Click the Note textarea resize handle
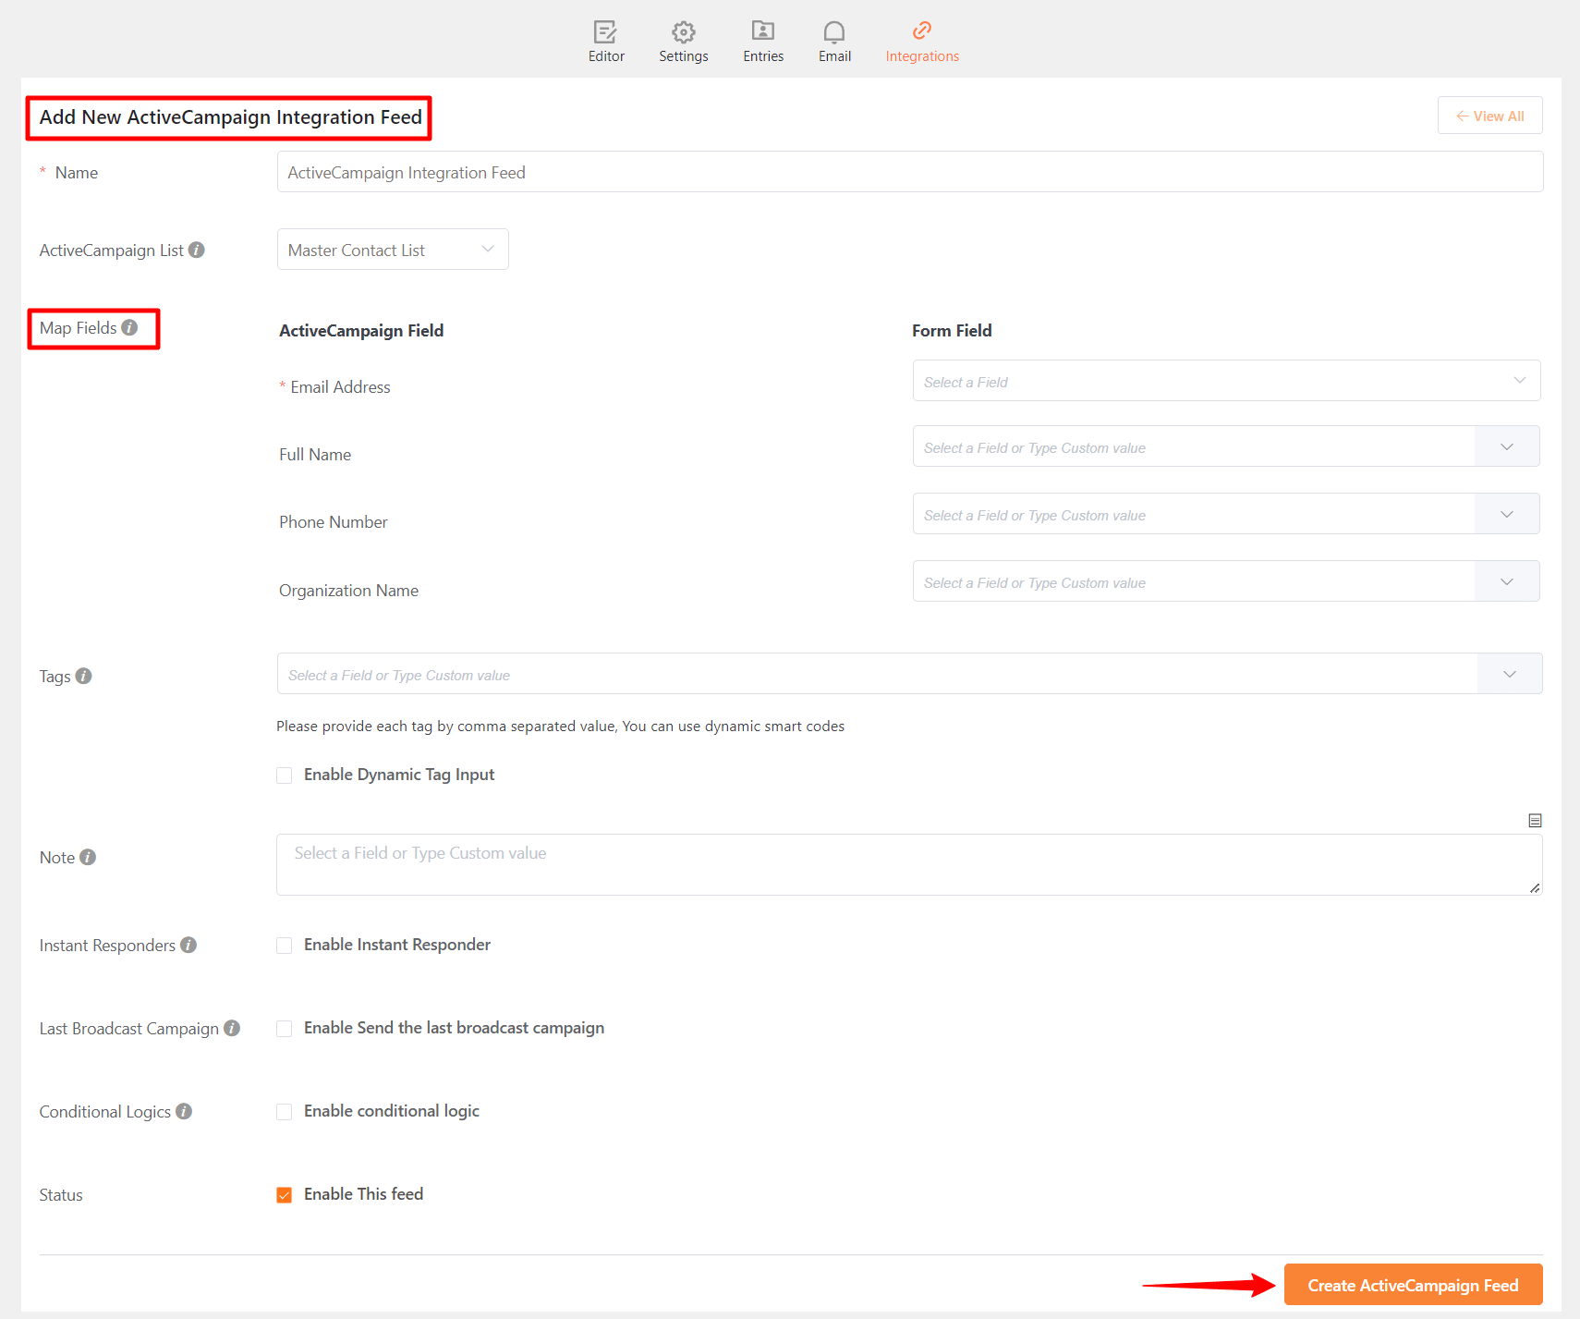The width and height of the screenshot is (1580, 1319). [x=1535, y=888]
